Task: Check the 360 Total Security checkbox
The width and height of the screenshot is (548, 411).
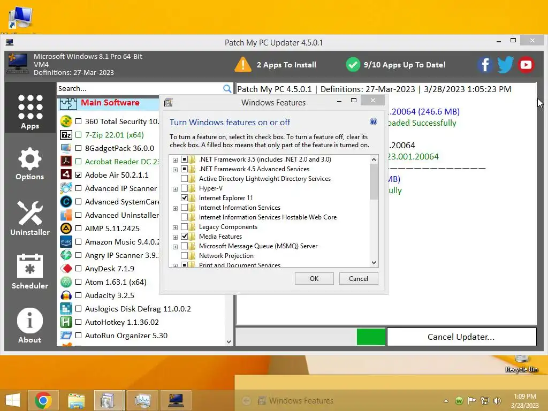Action: 79,121
